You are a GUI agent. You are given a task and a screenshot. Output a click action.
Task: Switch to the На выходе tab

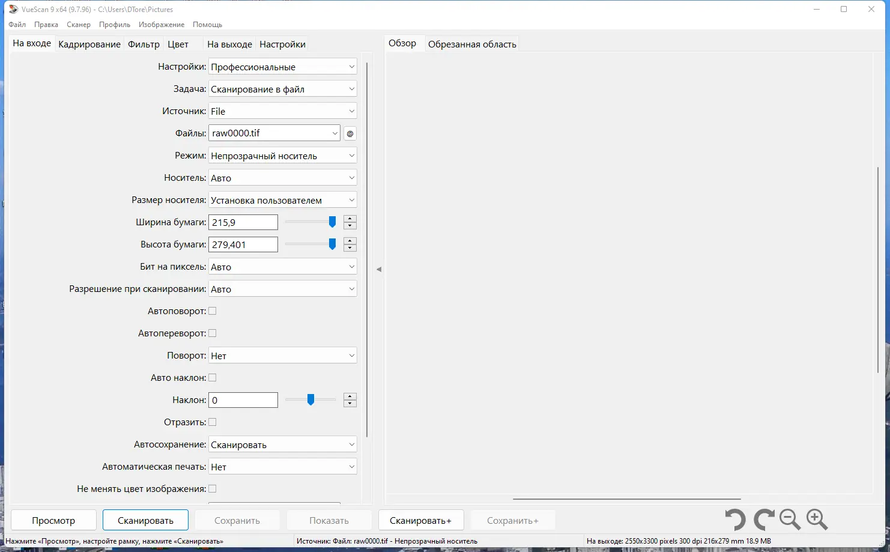click(x=229, y=44)
